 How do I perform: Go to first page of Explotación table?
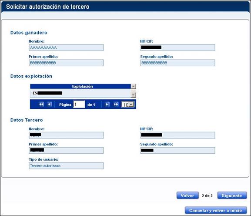[41, 105]
